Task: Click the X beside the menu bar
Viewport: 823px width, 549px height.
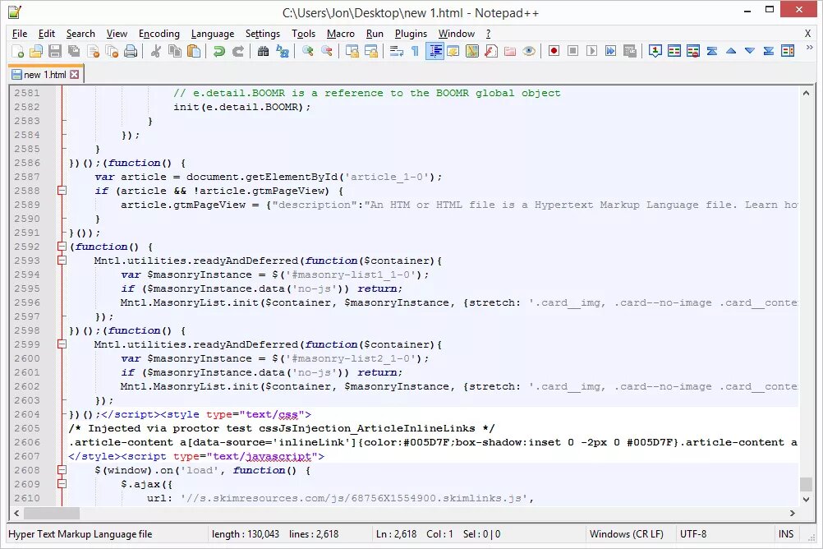Action: [x=807, y=34]
